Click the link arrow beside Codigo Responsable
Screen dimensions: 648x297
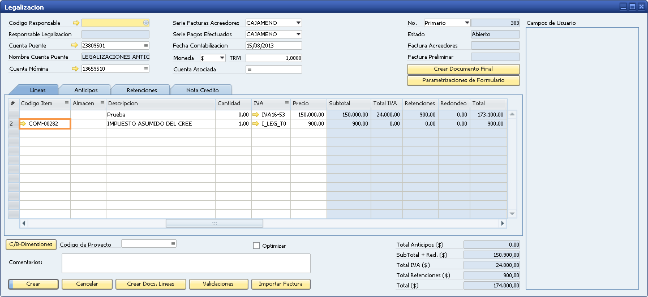click(76, 23)
